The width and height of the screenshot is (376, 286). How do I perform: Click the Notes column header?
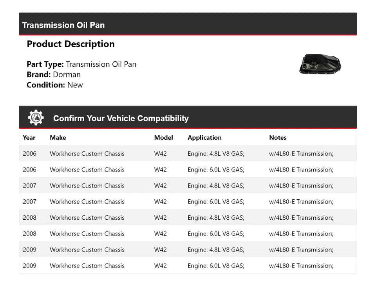[278, 138]
